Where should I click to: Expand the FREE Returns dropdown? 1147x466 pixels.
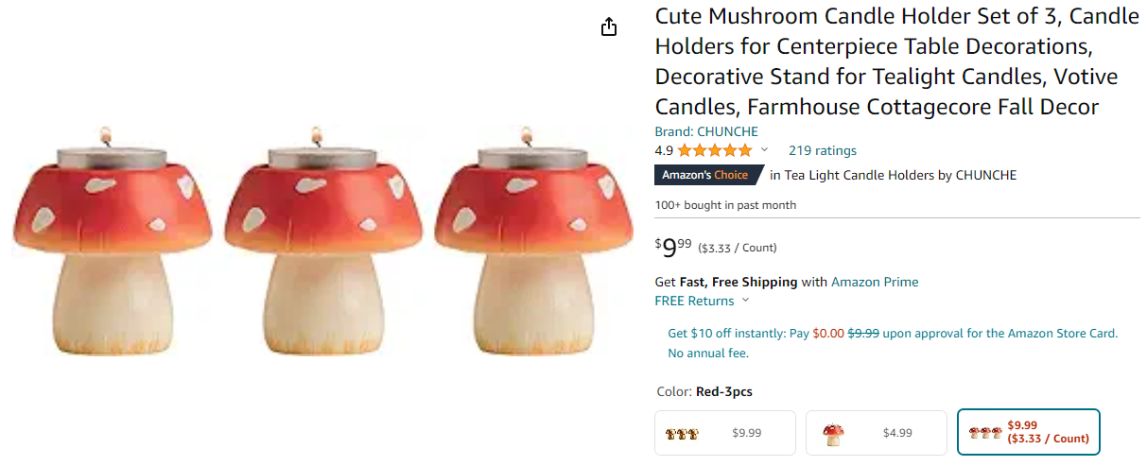[x=702, y=301]
